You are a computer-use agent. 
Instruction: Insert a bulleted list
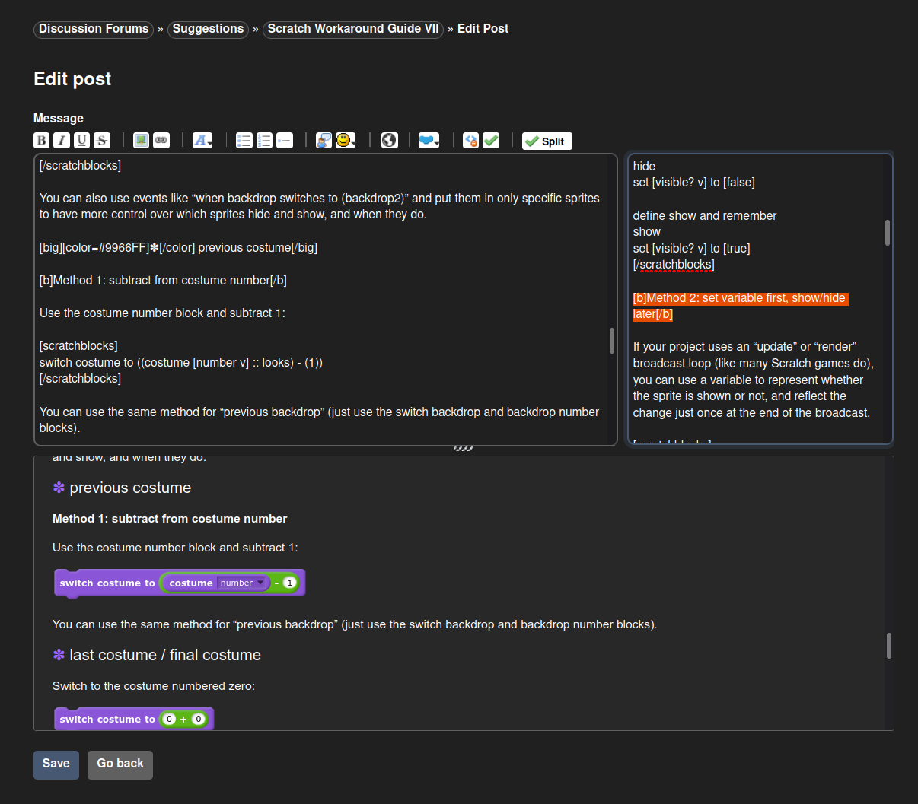tap(244, 141)
